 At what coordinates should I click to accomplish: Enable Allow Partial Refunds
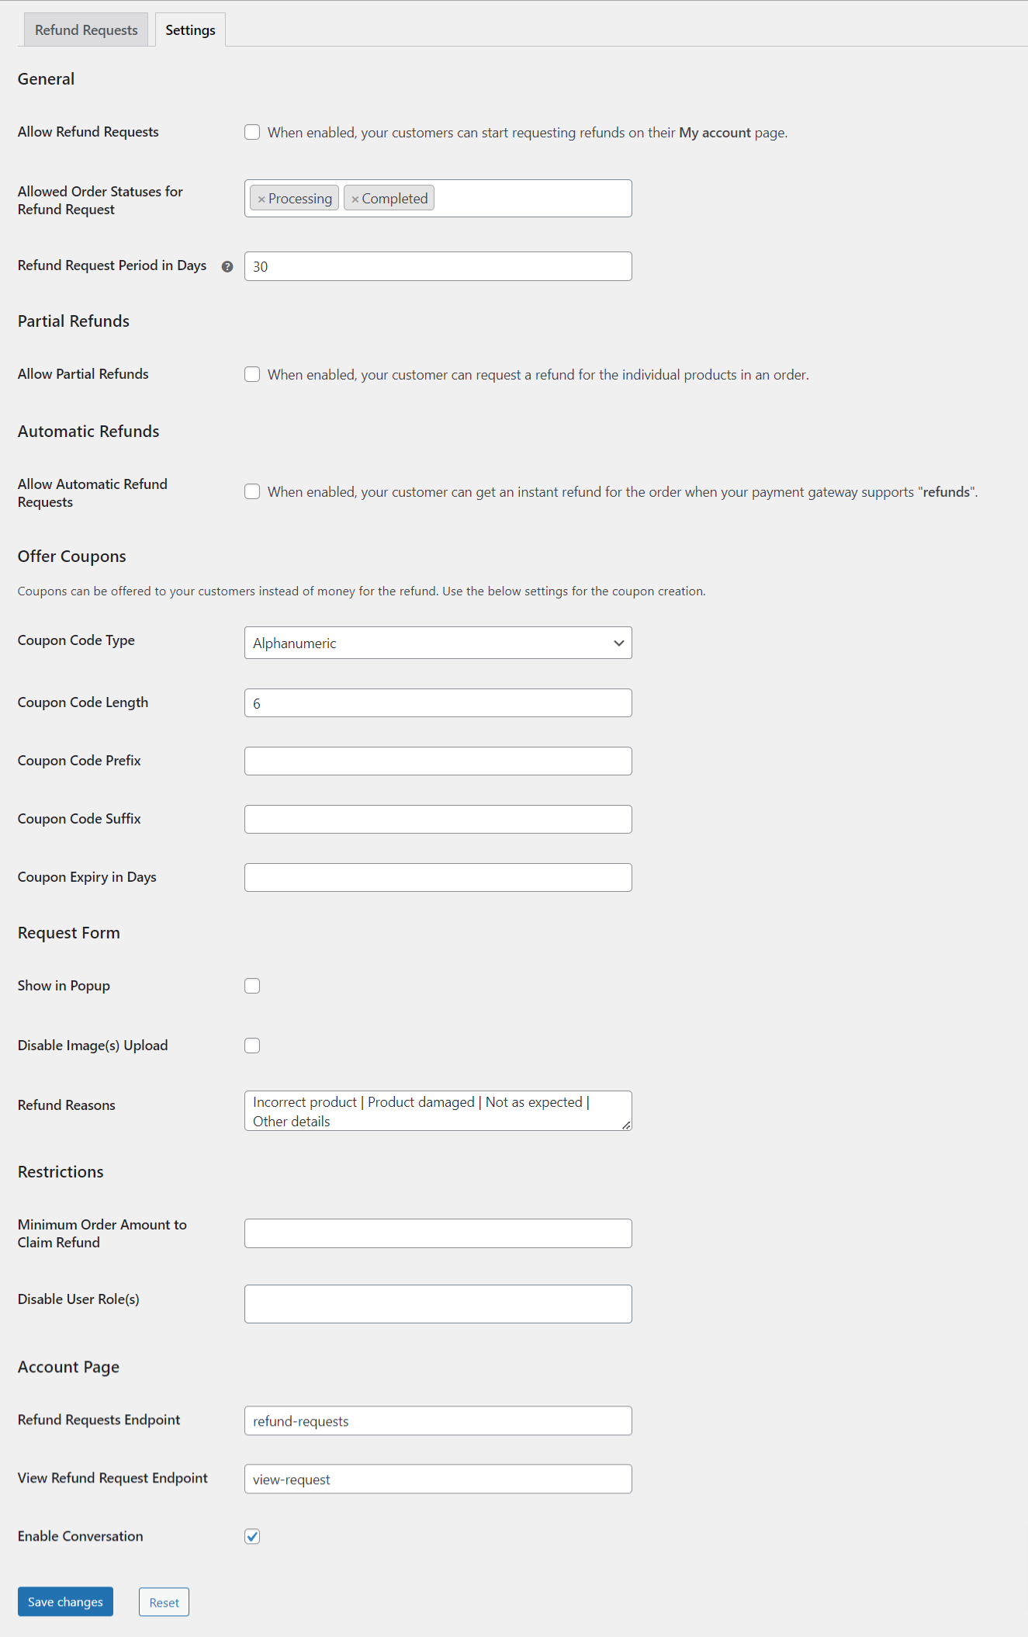pos(251,373)
